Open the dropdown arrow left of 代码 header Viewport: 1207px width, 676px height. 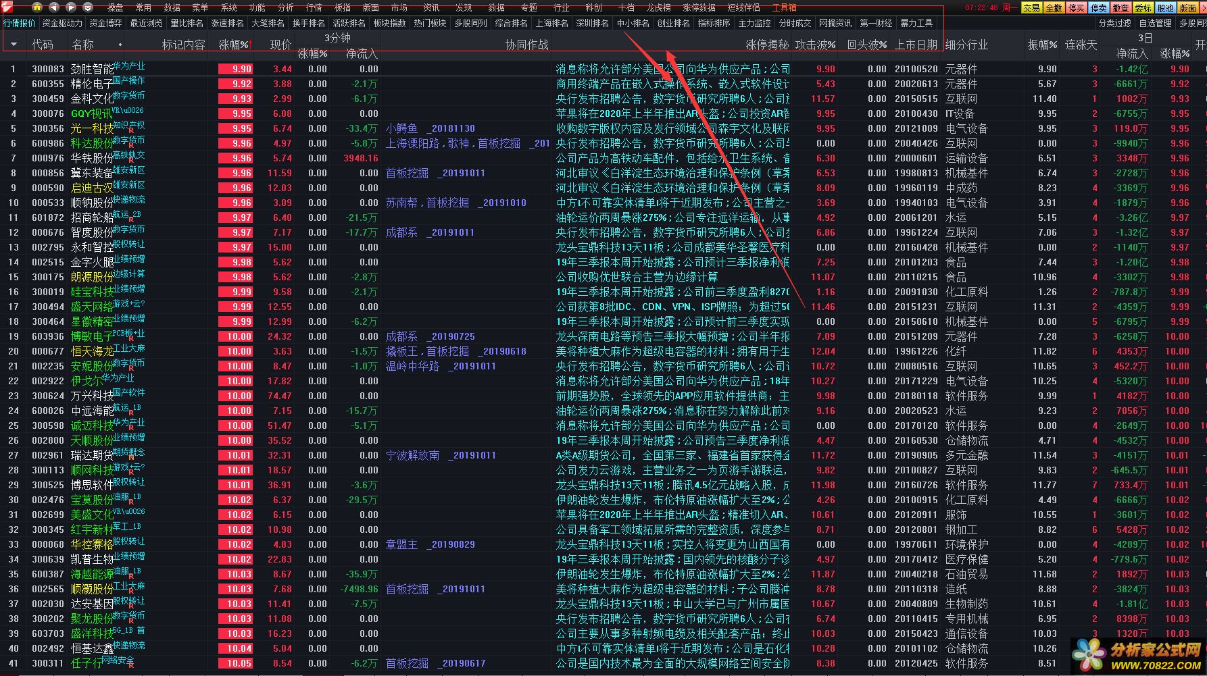[x=14, y=45]
